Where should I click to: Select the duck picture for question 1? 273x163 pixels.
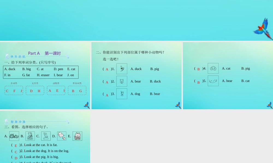[x=122, y=69]
